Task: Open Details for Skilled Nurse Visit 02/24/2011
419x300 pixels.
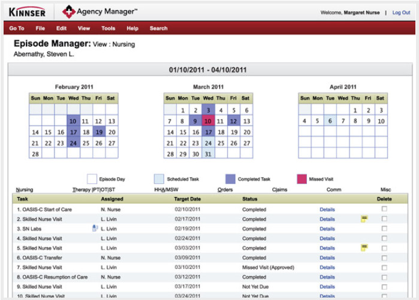Action: point(327,238)
